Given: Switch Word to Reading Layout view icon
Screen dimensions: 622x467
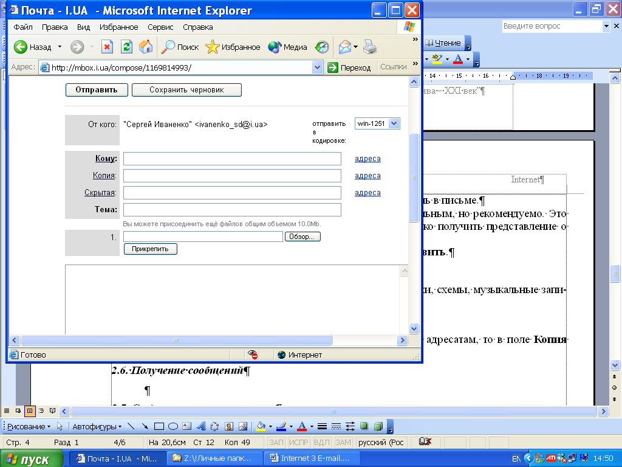Looking at the screenshot, I should coord(52,410).
